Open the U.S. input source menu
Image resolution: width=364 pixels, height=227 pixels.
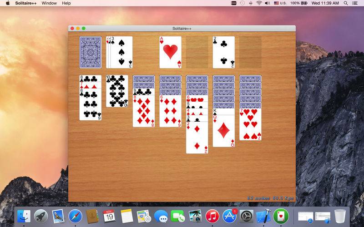click(280, 3)
